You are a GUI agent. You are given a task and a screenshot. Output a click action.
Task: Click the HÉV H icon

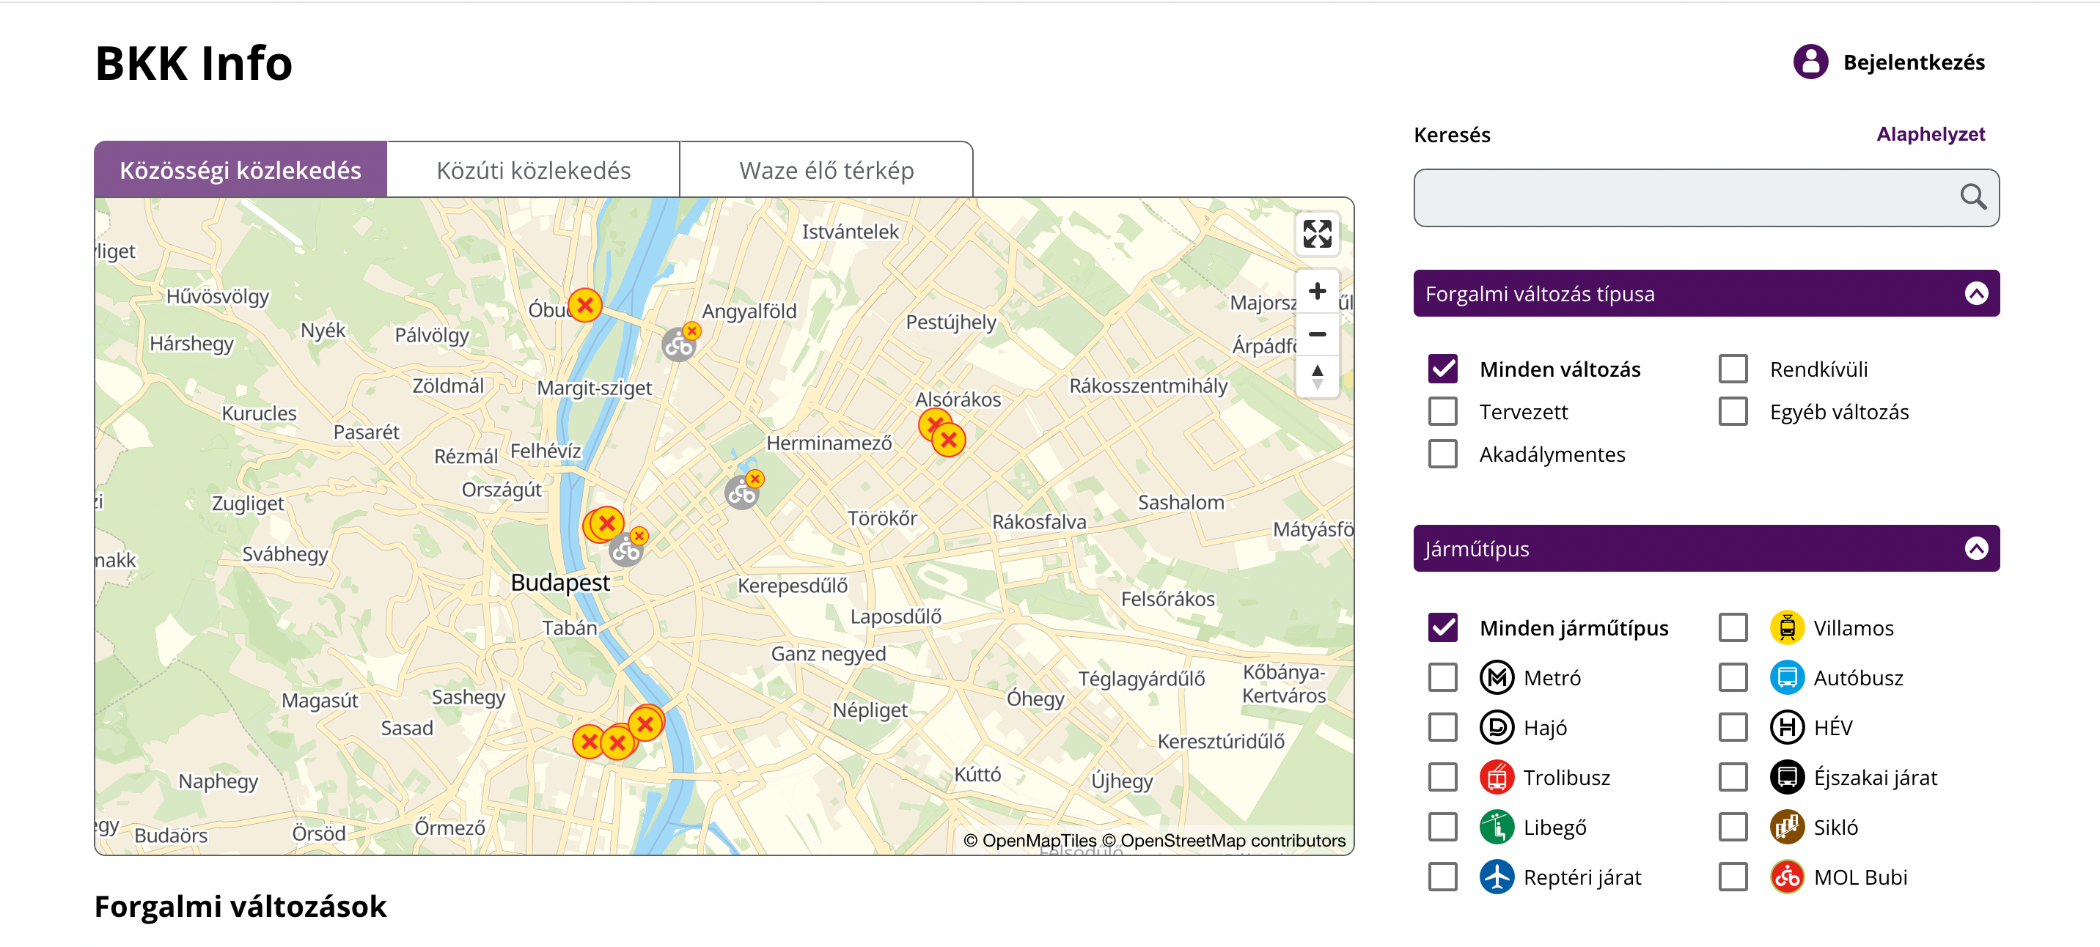[x=1786, y=727]
